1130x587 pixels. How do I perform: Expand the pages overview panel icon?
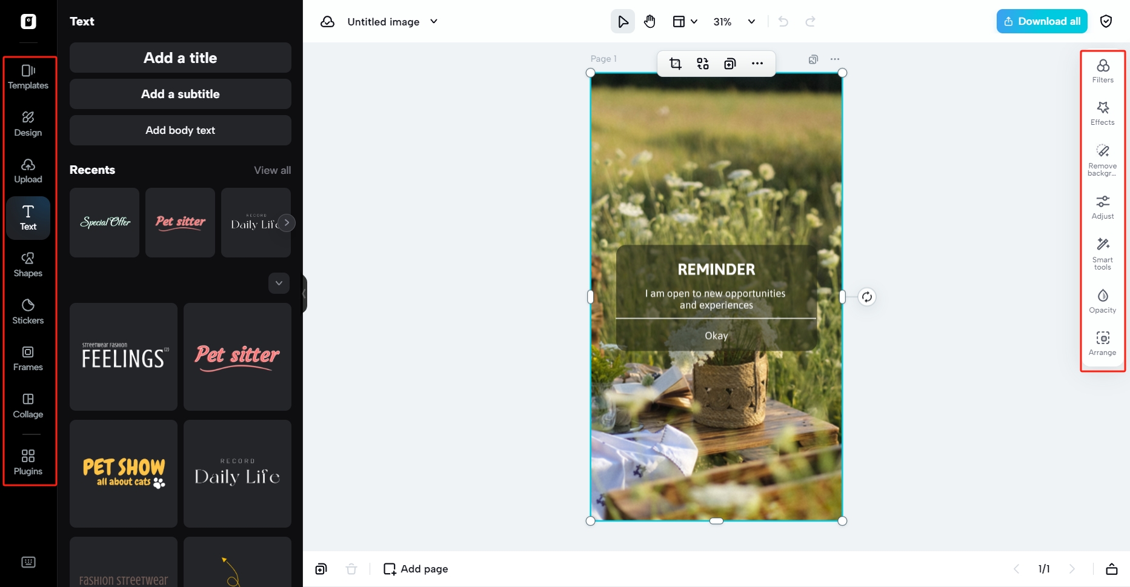coord(1112,569)
